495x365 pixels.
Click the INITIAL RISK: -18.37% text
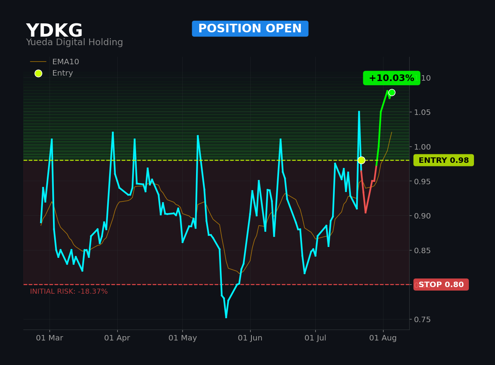click(x=69, y=291)
